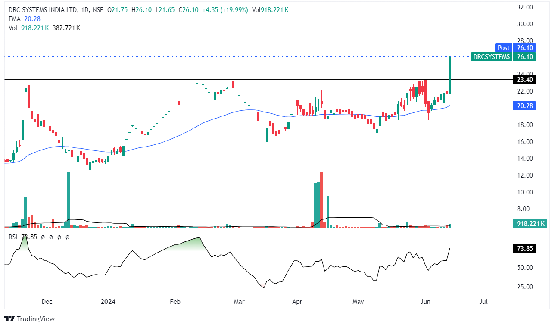Select the Vol indicator legend label
This screenshot has height=328, width=555.
(13, 28)
